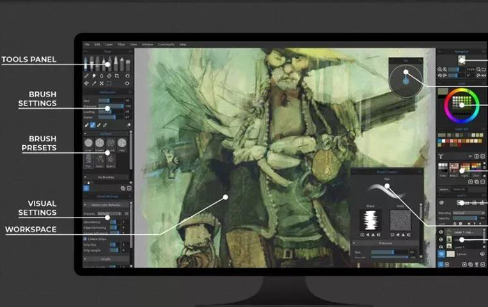Click first grain option icon in Brush Creator

tap(393, 235)
